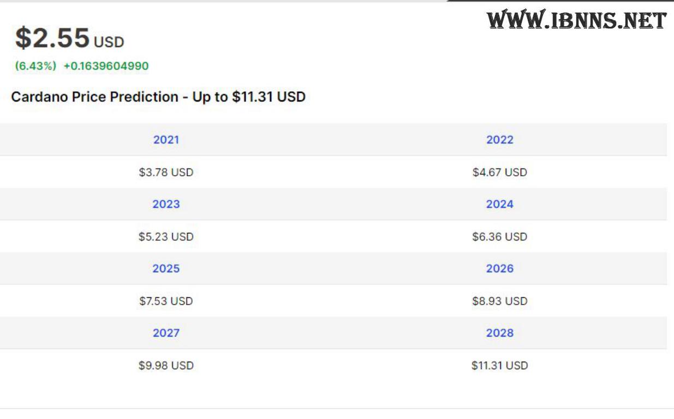The width and height of the screenshot is (674, 419).
Task: Click the $7.53 USD price cell
Action: tap(166, 301)
